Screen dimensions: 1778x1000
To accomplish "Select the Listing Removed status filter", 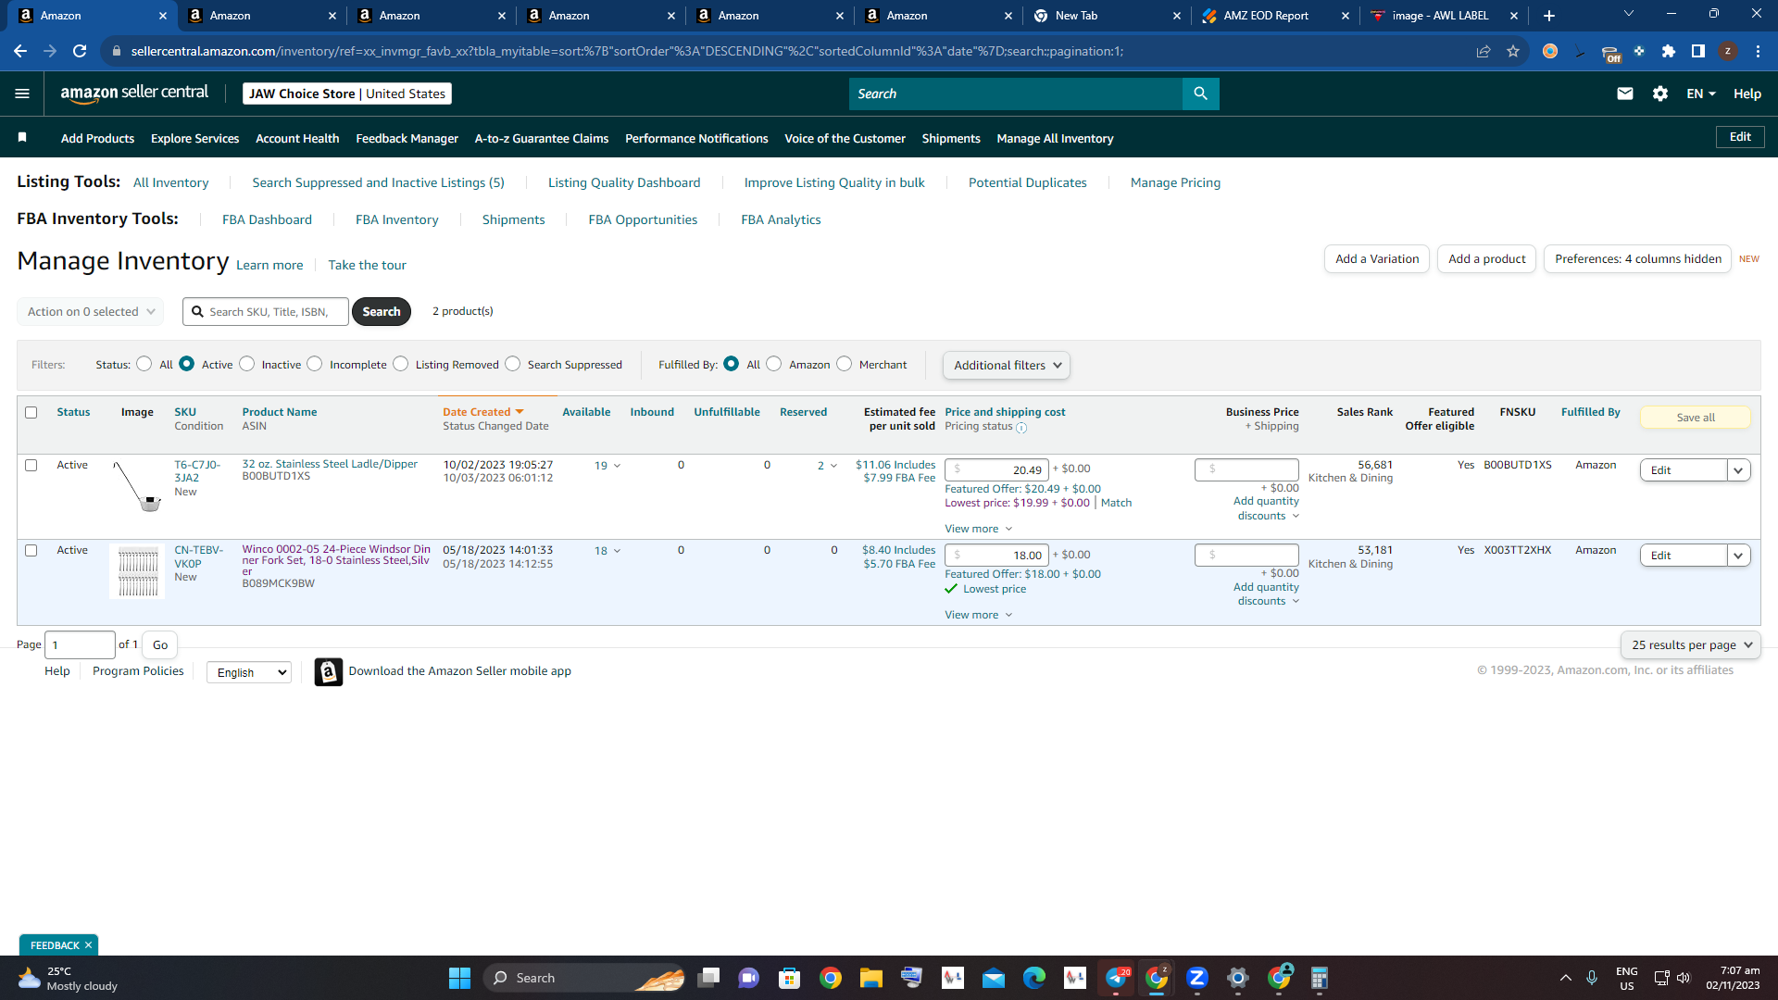I will [x=401, y=364].
